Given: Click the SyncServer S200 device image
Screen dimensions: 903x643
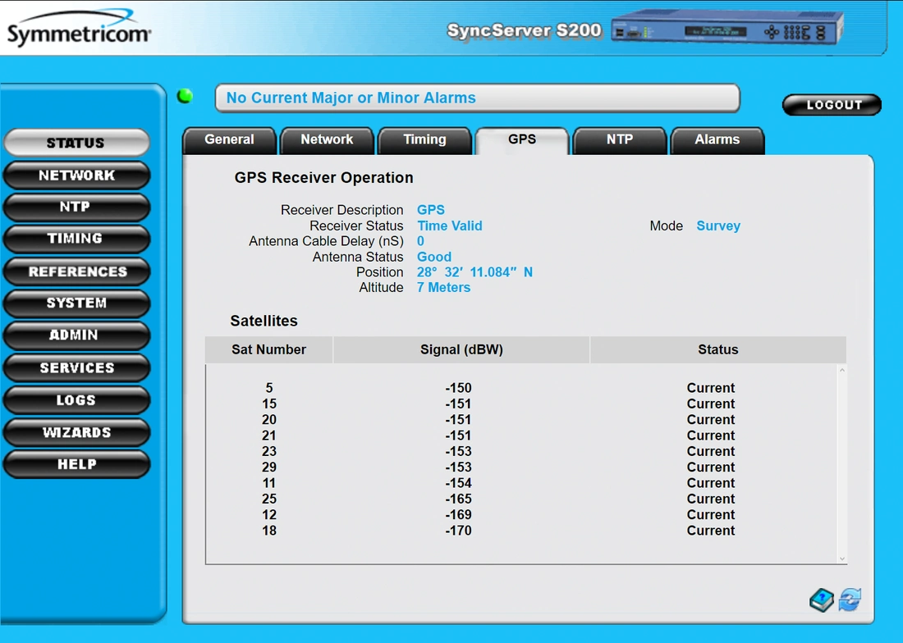Looking at the screenshot, I should 727,28.
